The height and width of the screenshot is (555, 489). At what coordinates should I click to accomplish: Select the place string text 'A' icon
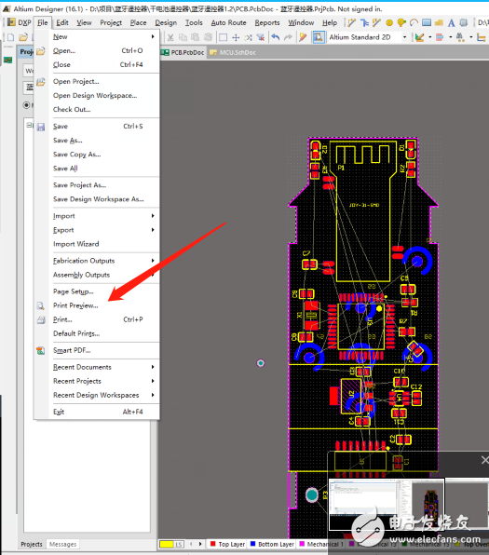point(451,23)
